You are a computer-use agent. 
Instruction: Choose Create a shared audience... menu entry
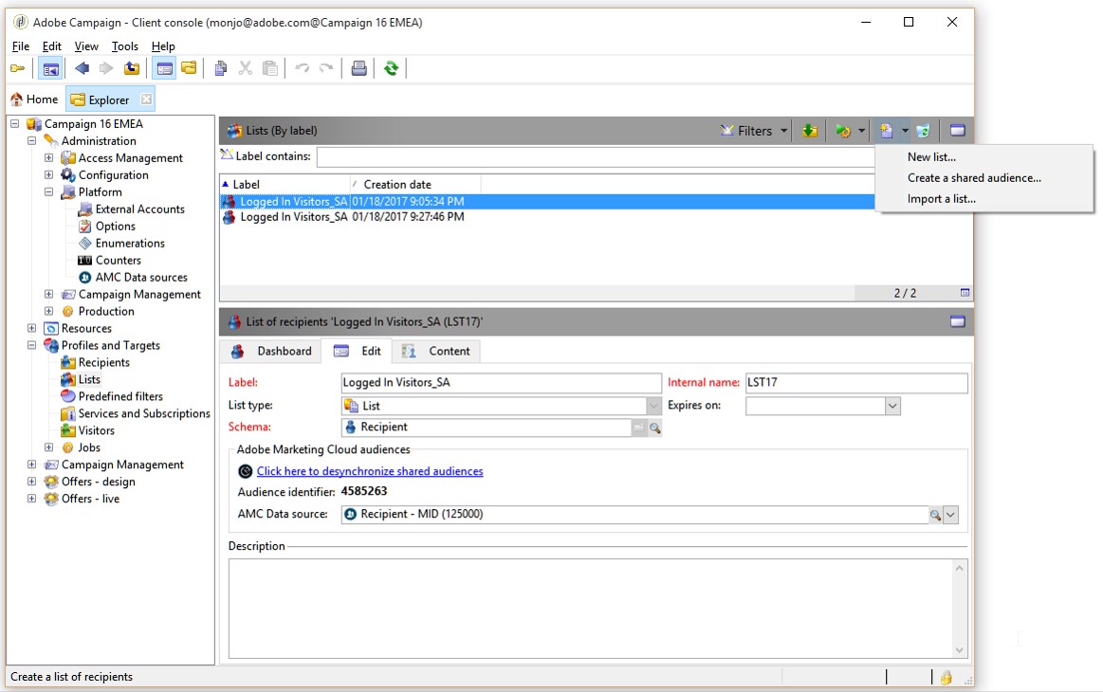pyautogui.click(x=974, y=178)
